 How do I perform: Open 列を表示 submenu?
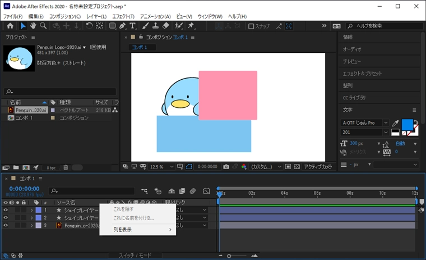[138, 230]
